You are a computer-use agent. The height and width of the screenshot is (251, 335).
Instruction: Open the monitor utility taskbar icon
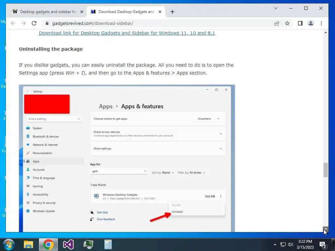88,244
